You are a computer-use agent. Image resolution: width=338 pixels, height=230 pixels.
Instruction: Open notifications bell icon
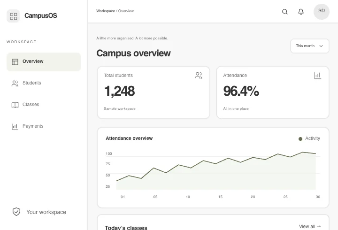(301, 12)
